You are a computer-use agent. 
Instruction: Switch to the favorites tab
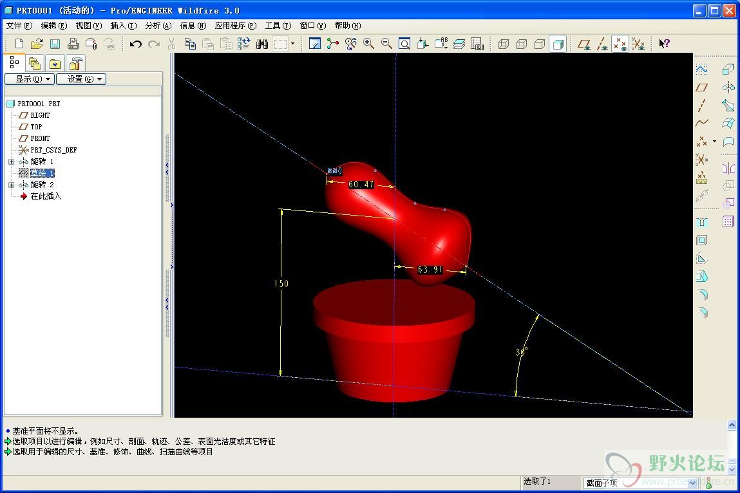(x=55, y=63)
